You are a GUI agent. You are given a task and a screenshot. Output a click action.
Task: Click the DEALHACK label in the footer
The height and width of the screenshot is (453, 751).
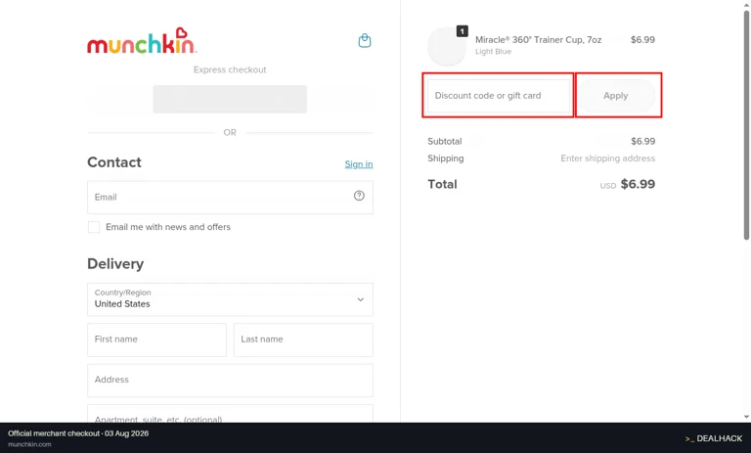pyautogui.click(x=714, y=438)
